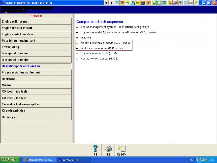217x163 pixels.
Task: Click the second system tray icon with green check
Action: [205, 160]
